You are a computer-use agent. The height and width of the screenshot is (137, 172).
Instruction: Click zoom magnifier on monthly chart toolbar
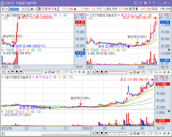point(71,72)
